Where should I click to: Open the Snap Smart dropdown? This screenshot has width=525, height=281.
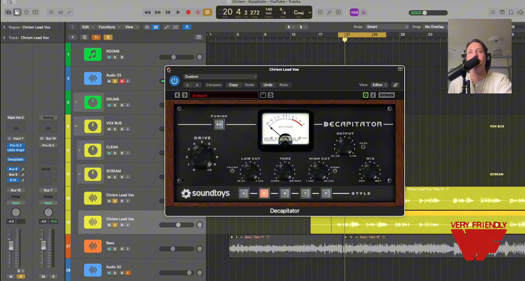point(388,27)
